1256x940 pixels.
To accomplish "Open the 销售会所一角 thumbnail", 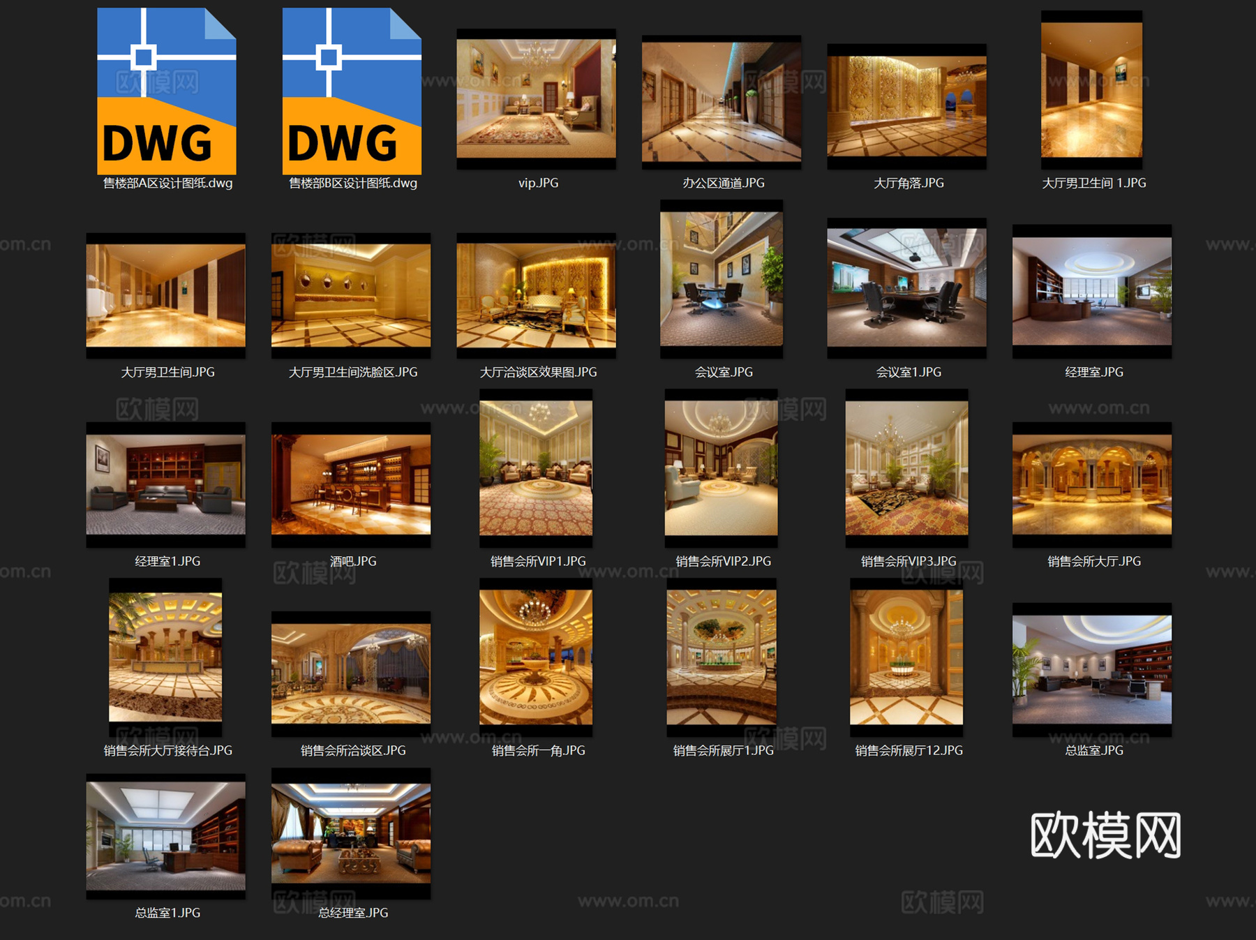I will coord(536,657).
